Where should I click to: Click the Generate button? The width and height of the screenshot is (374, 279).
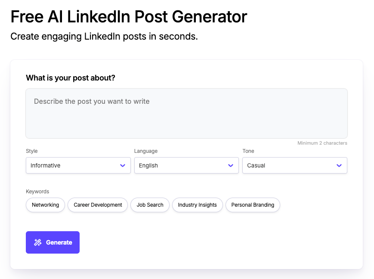pos(53,242)
